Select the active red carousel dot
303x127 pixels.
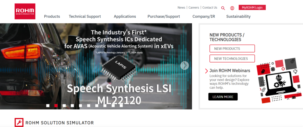(x=56, y=105)
